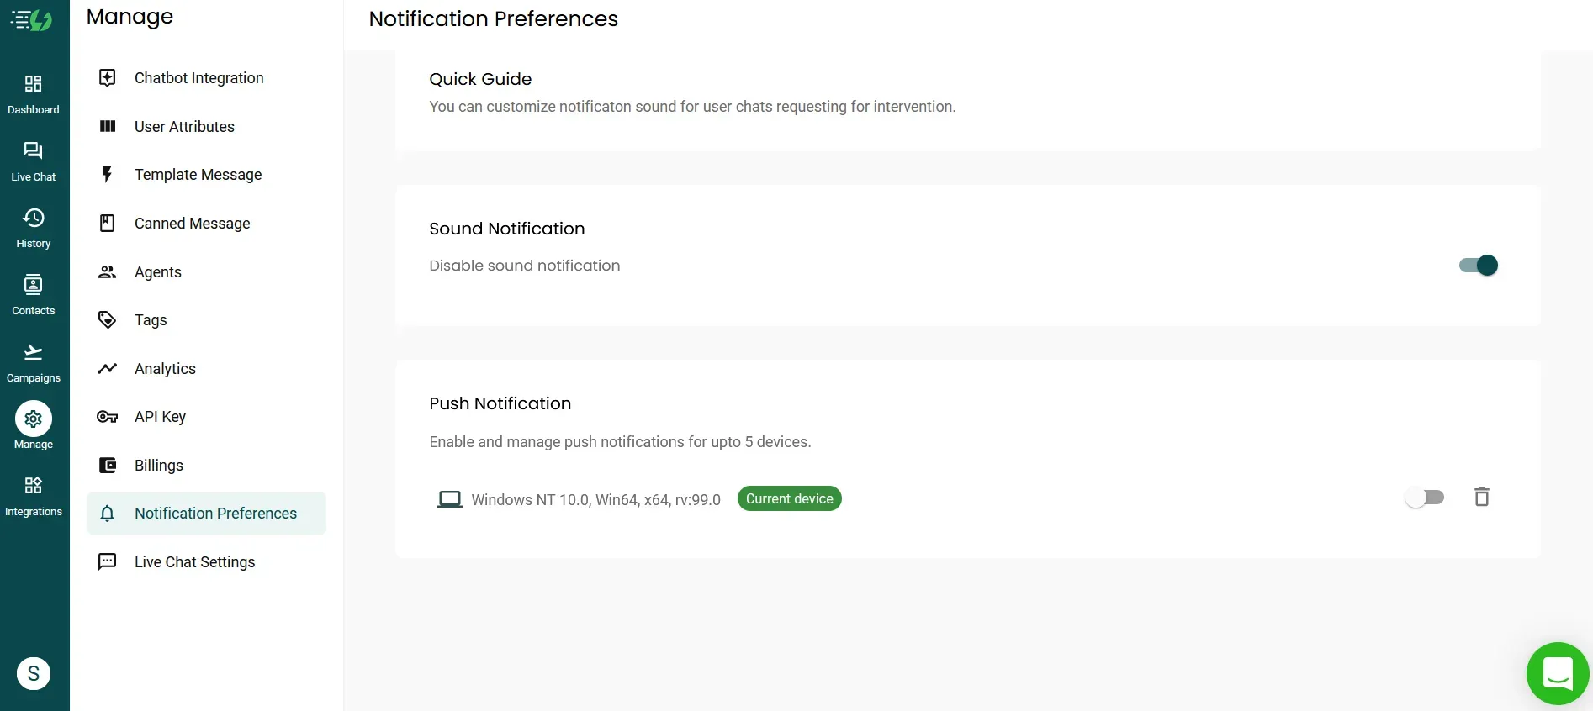Open Integrations from the sidebar

click(34, 496)
